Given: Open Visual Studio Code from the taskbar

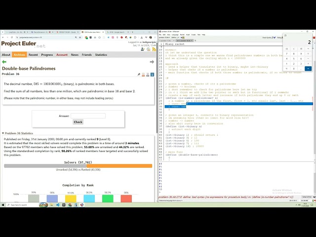Looking at the screenshot, I should (x=58, y=205).
